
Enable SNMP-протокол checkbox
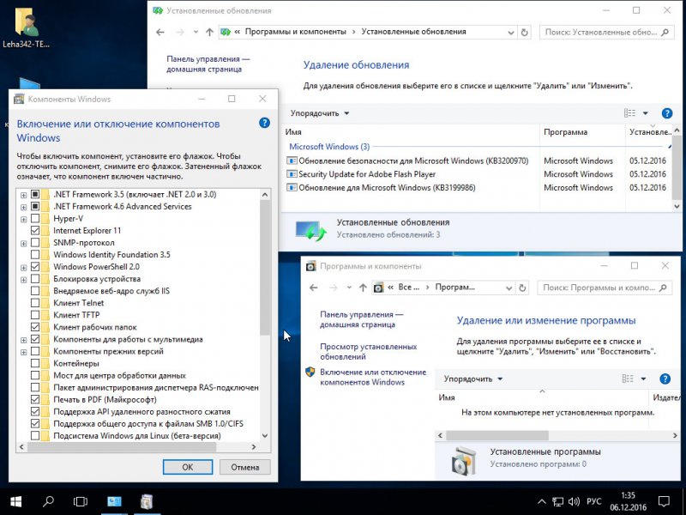click(x=35, y=243)
